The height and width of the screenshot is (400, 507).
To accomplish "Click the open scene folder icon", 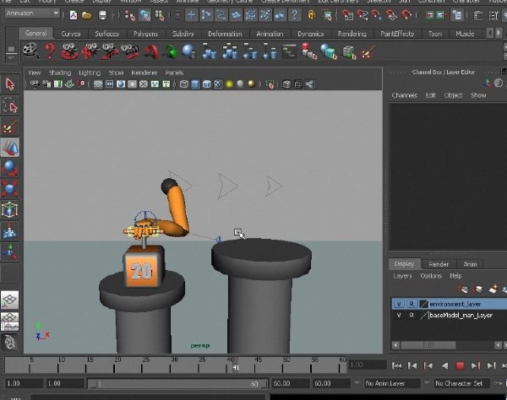I will point(87,15).
